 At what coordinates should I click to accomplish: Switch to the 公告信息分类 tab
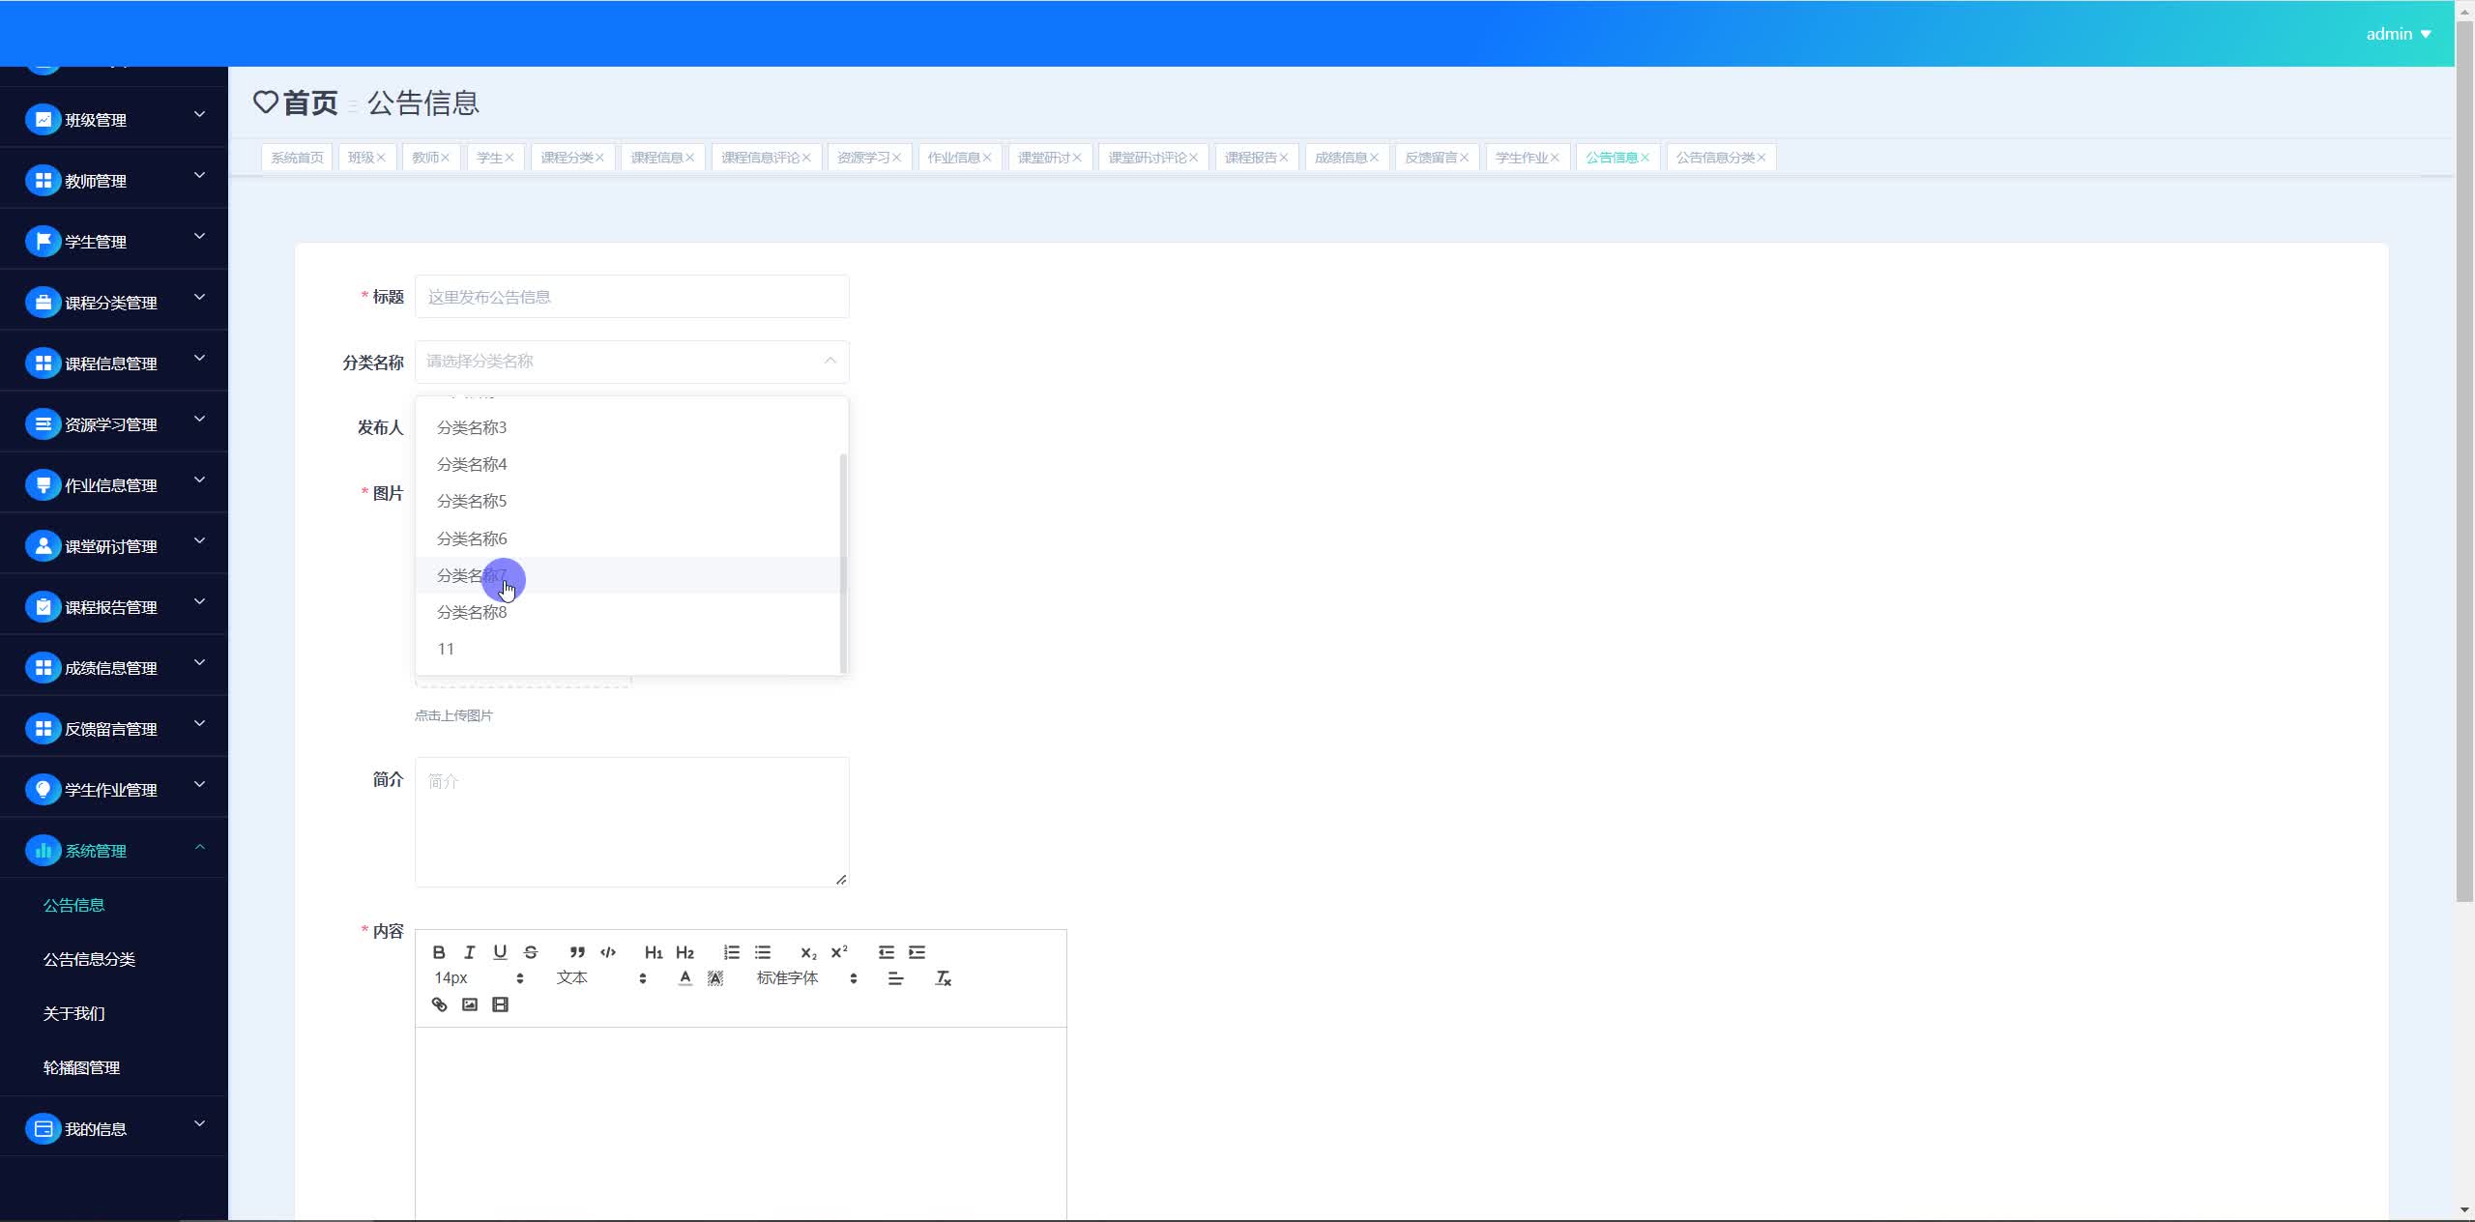pos(1714,158)
